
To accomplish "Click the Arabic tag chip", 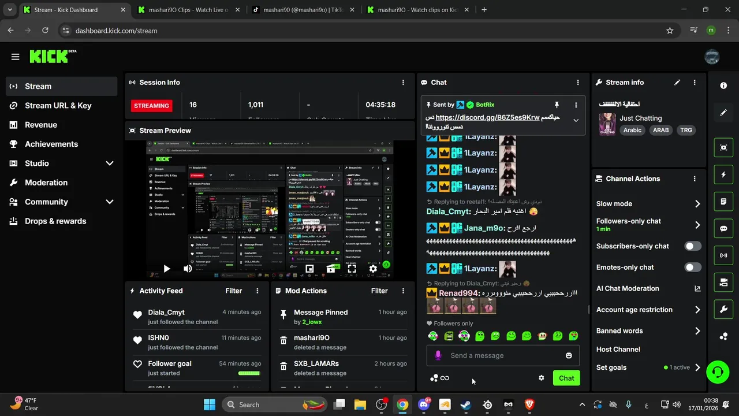I will (632, 131).
